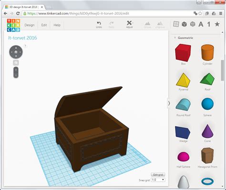
Task: Undo the last action
Action: [99, 25]
